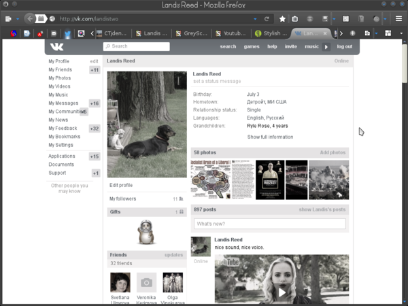Open the URL bar history dropdown arrow
This screenshot has width=408, height=306.
click(255, 19)
